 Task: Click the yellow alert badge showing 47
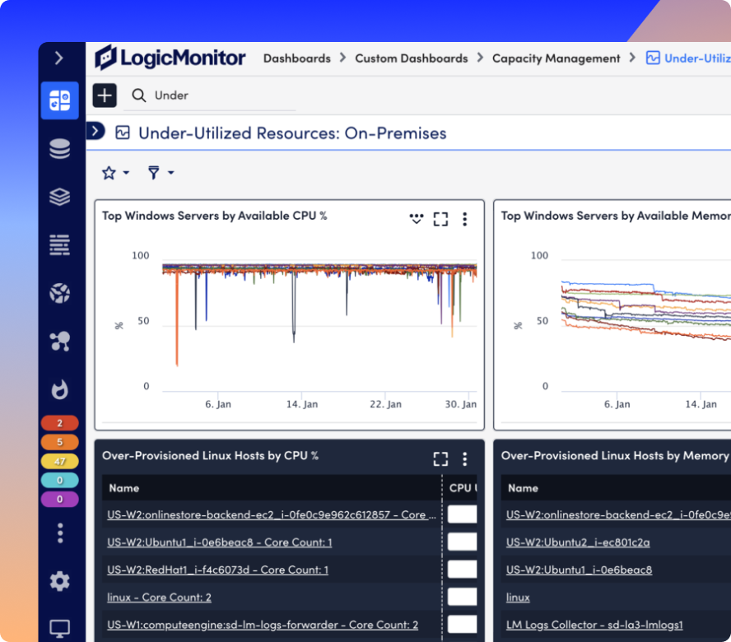(59, 461)
